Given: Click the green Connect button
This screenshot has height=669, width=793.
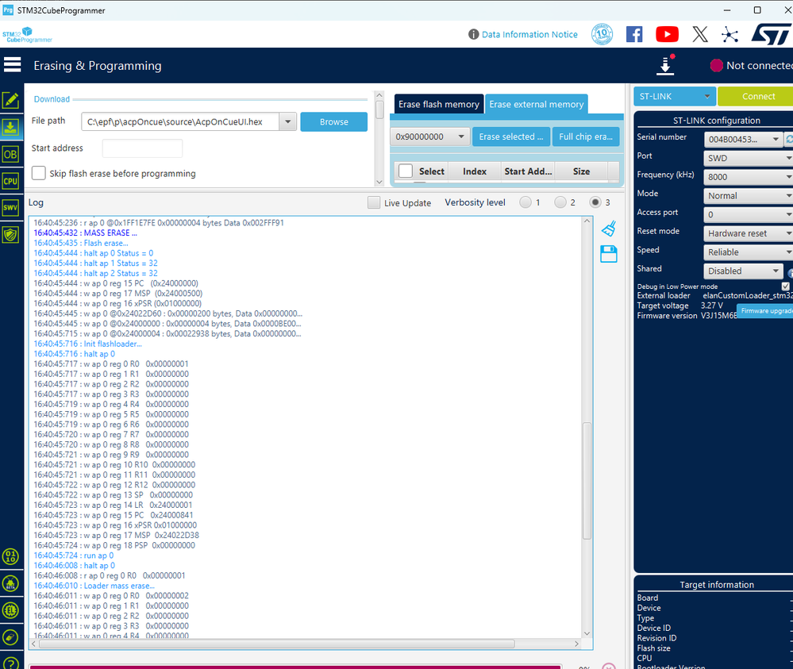Looking at the screenshot, I should click(756, 96).
